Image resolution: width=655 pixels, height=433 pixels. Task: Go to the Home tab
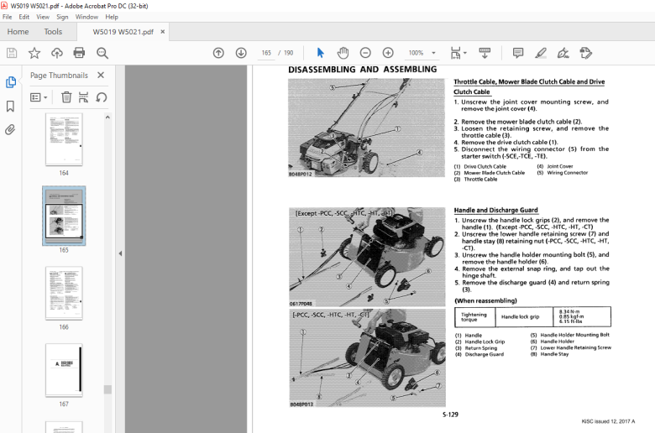point(18,32)
